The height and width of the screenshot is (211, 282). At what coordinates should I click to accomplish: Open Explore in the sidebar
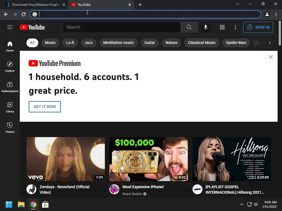(10, 67)
